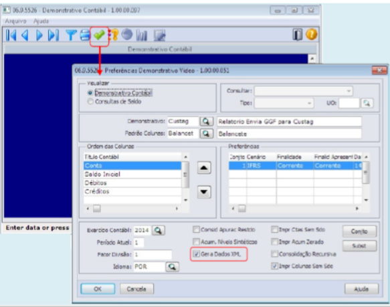Move selected column down
The width and height of the screenshot is (390, 307).
point(204,192)
